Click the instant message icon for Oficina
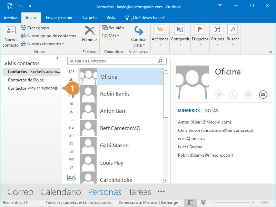 tap(219, 94)
